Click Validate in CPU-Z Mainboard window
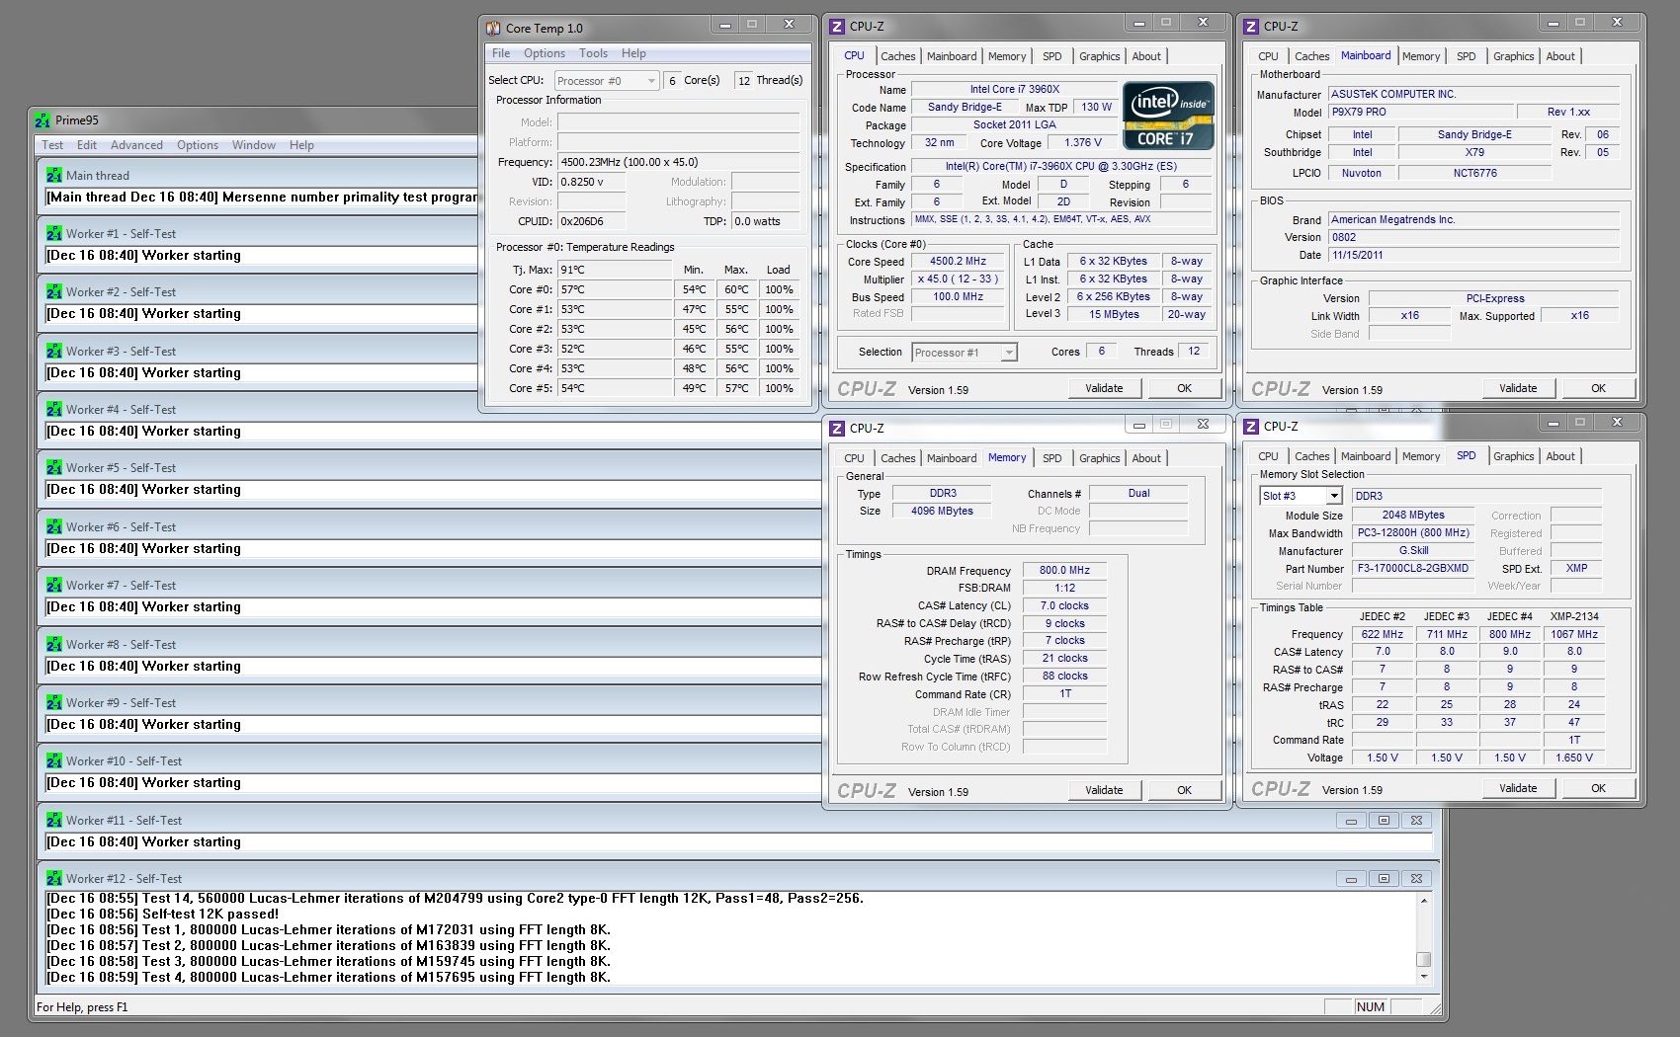1680x1037 pixels. point(1518,388)
